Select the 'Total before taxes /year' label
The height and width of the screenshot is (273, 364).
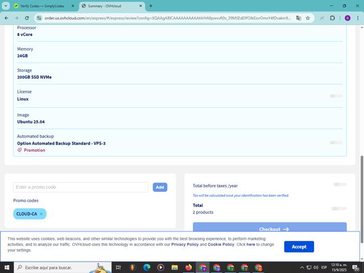point(215,186)
